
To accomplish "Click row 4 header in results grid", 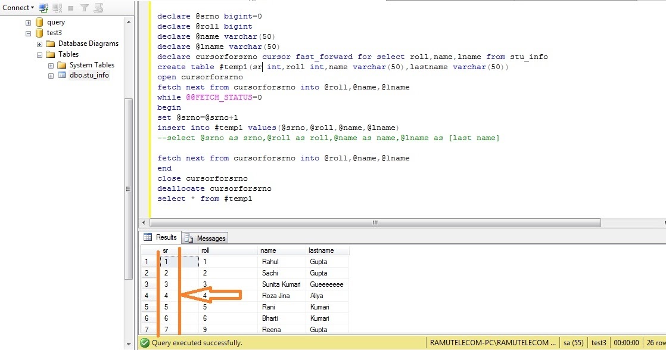I will 147,295.
